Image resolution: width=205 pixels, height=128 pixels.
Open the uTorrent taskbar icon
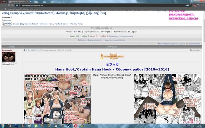[x=36, y=126]
